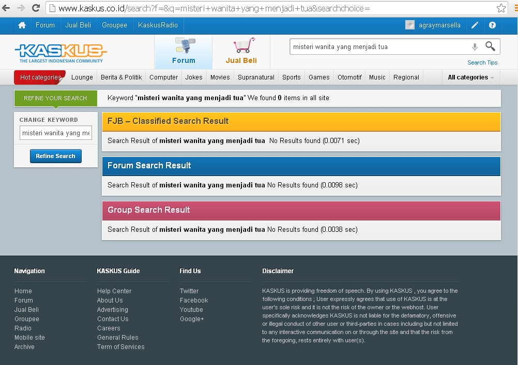
Task: Open the About Us link
Action: point(110,300)
